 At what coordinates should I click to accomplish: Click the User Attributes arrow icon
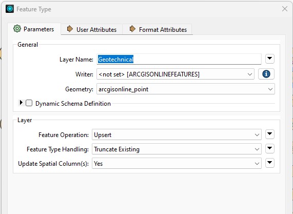(70, 29)
